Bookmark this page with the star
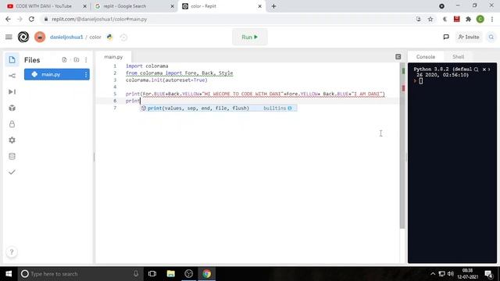This screenshot has width=500, height=281. click(430, 19)
